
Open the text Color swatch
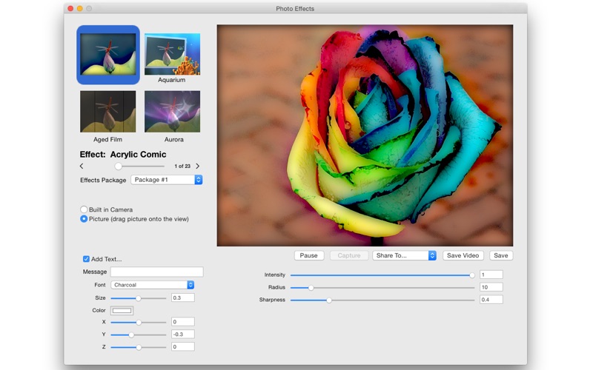(x=122, y=310)
